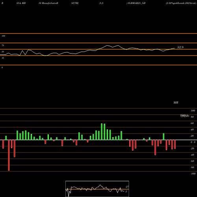Open the mini overview chart thumbnail at bottom

[97, 189]
